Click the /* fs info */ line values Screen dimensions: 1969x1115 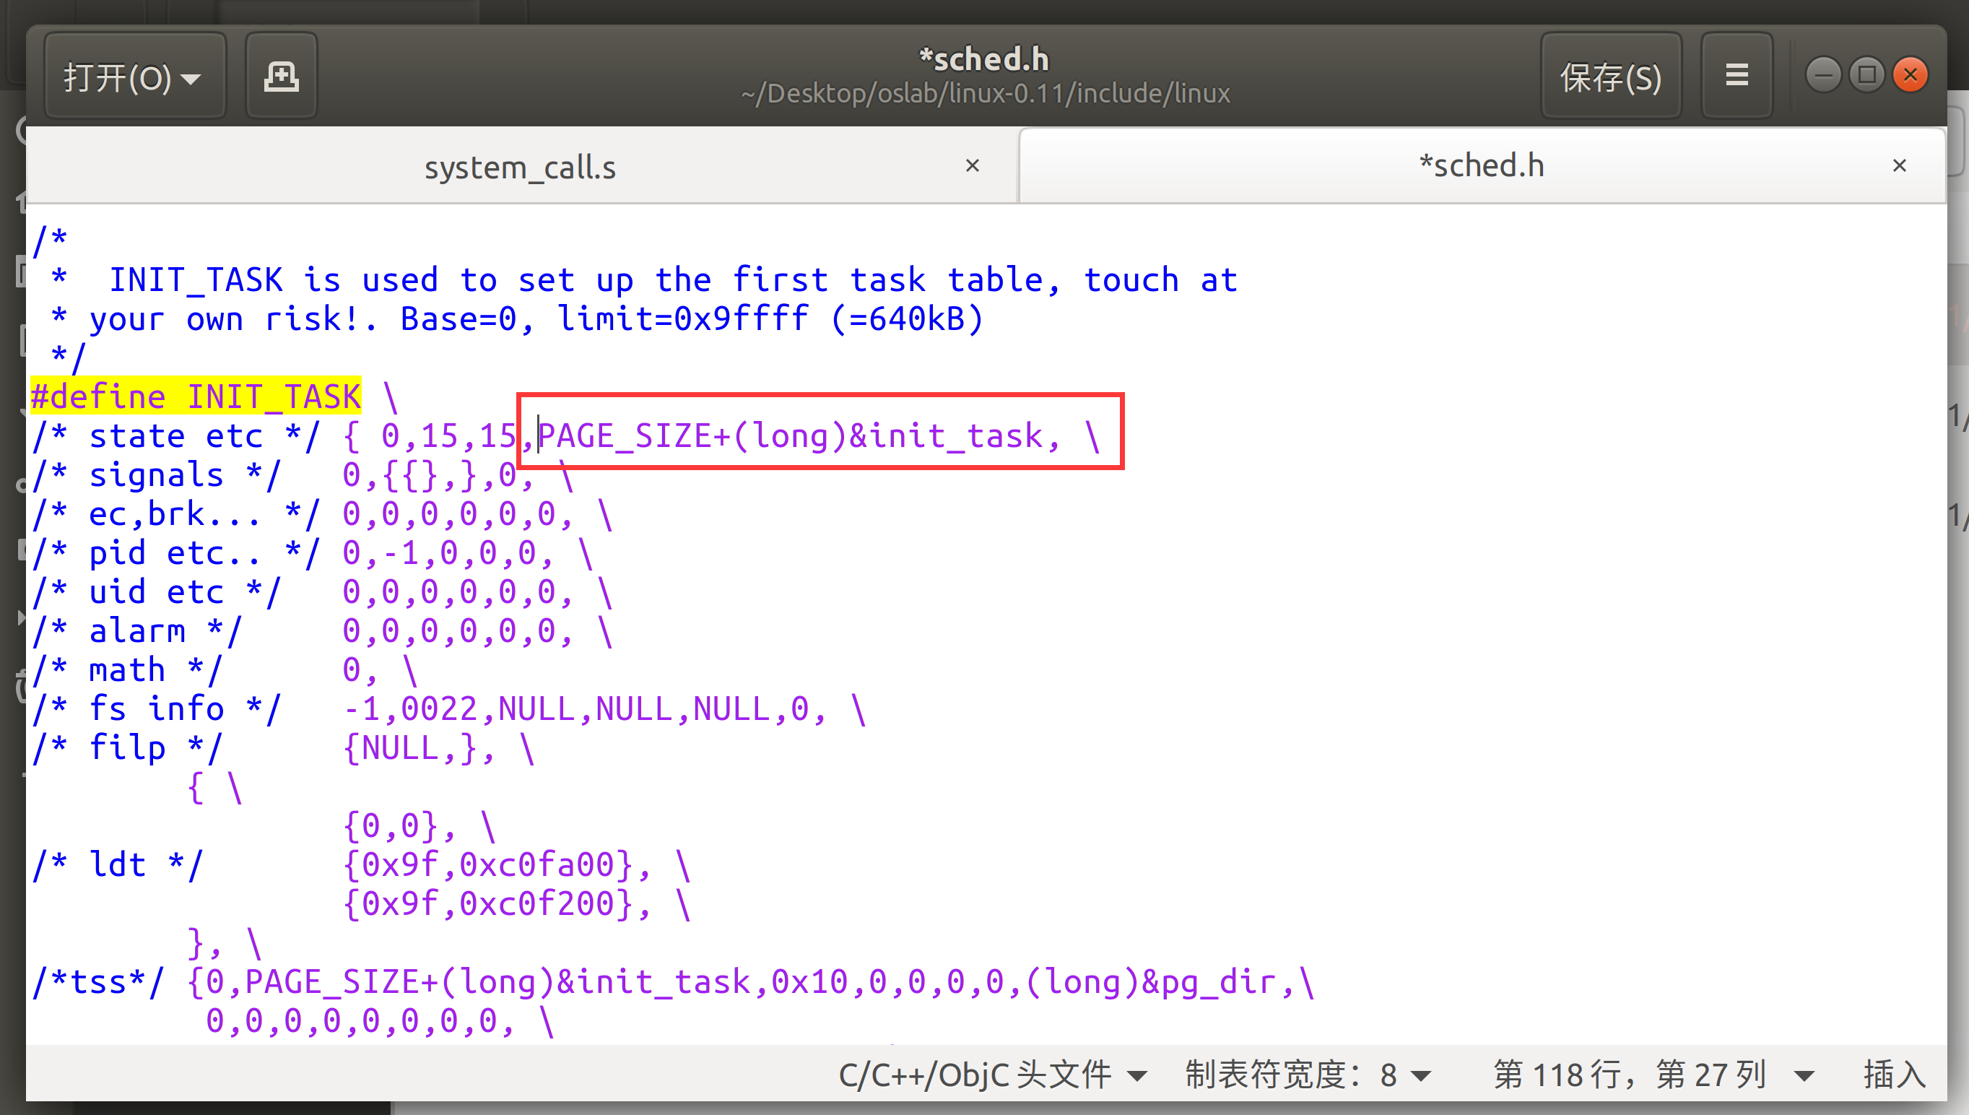(605, 709)
